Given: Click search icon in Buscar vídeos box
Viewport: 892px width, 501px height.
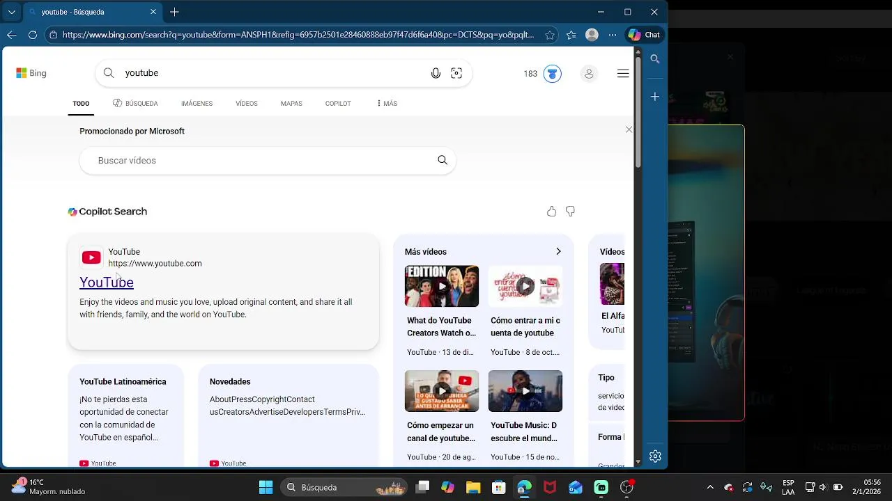Looking at the screenshot, I should click(443, 160).
